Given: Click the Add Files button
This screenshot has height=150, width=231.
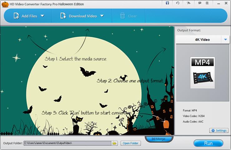Looking at the screenshot, I should tap(25, 16).
